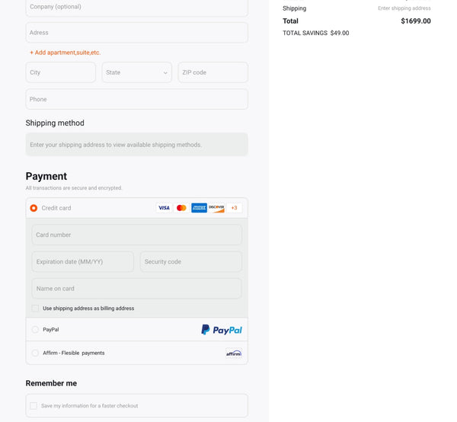Click the Affirm logo icon
457x422 pixels.
234,353
